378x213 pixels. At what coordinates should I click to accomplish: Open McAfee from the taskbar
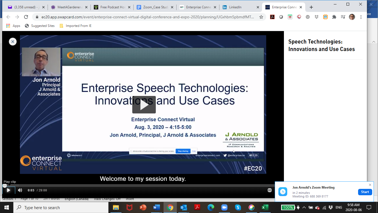[129, 207]
